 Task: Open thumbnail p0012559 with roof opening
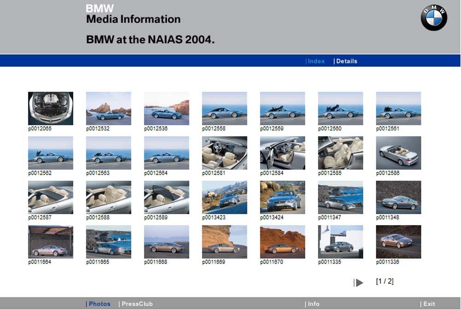[x=283, y=108]
